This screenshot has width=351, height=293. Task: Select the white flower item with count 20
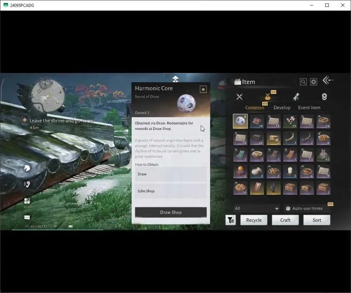[x=290, y=121]
